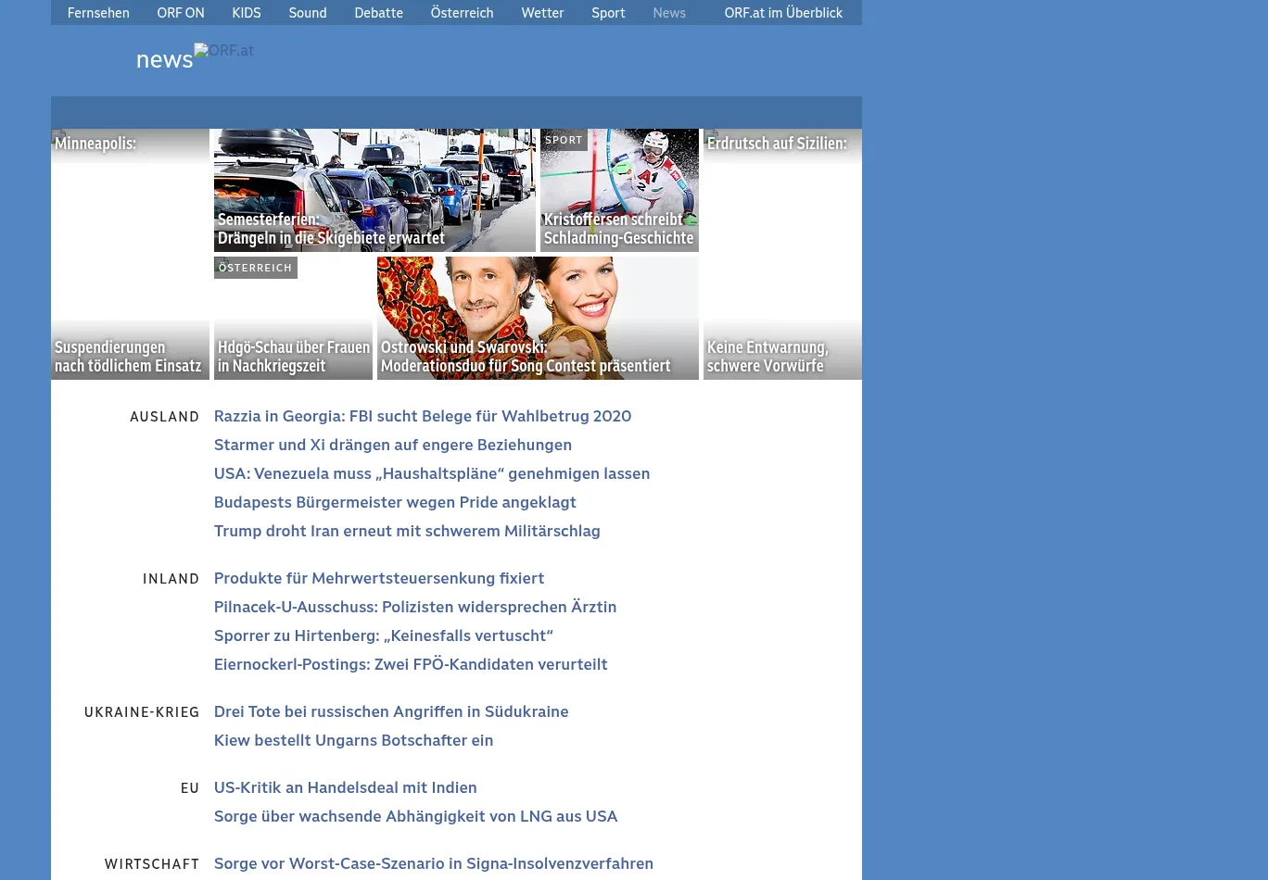Read Razzia in Georgia FBI article

coord(423,416)
